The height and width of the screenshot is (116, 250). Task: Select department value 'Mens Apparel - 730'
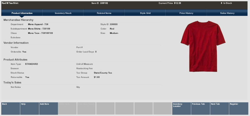click(x=38, y=25)
